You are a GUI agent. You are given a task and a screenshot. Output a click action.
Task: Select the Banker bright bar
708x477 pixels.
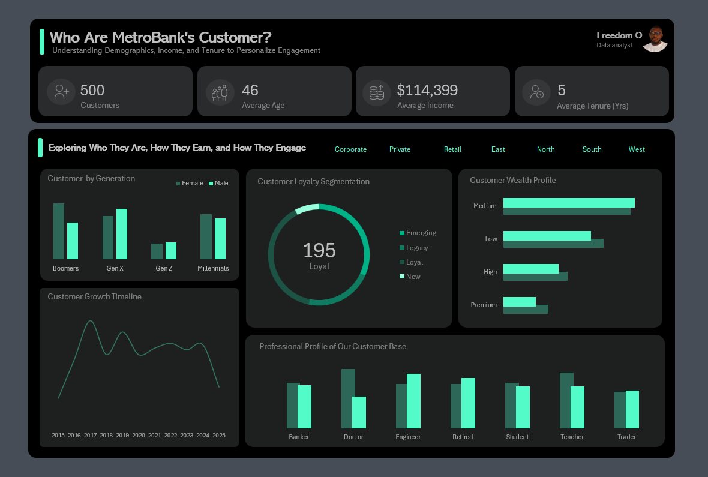(x=304, y=407)
